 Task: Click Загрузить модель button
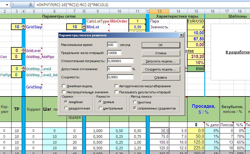coord(161,61)
